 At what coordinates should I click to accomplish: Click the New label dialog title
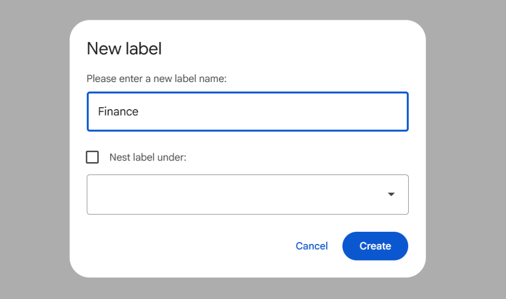[x=124, y=48]
